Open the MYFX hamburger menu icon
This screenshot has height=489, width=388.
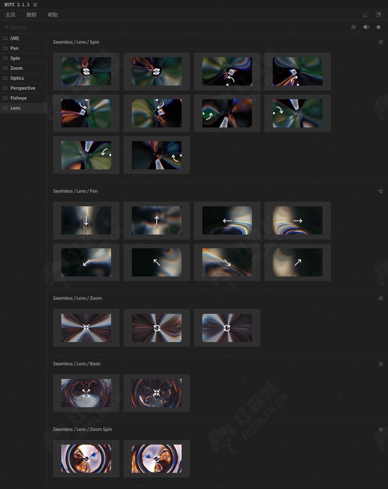point(35,5)
